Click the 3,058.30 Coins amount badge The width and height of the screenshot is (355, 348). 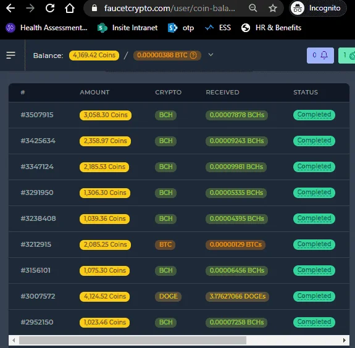(x=106, y=115)
